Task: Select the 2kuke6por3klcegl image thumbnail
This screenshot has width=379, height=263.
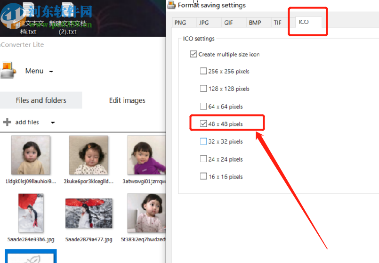Action: point(89,156)
